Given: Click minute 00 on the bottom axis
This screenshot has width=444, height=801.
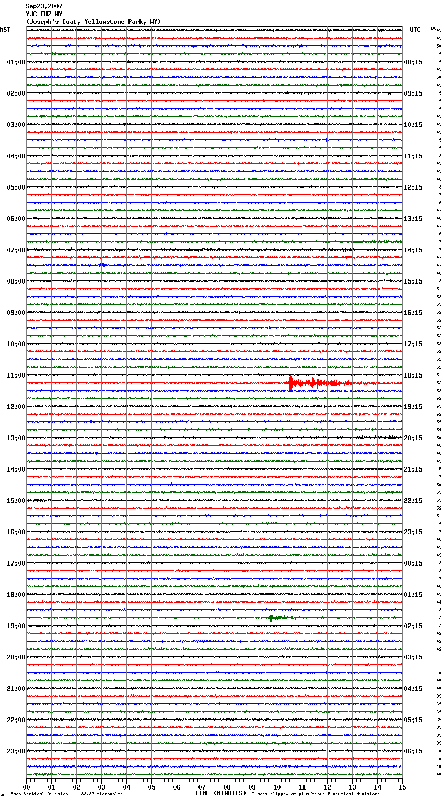Looking at the screenshot, I should pos(26,787).
